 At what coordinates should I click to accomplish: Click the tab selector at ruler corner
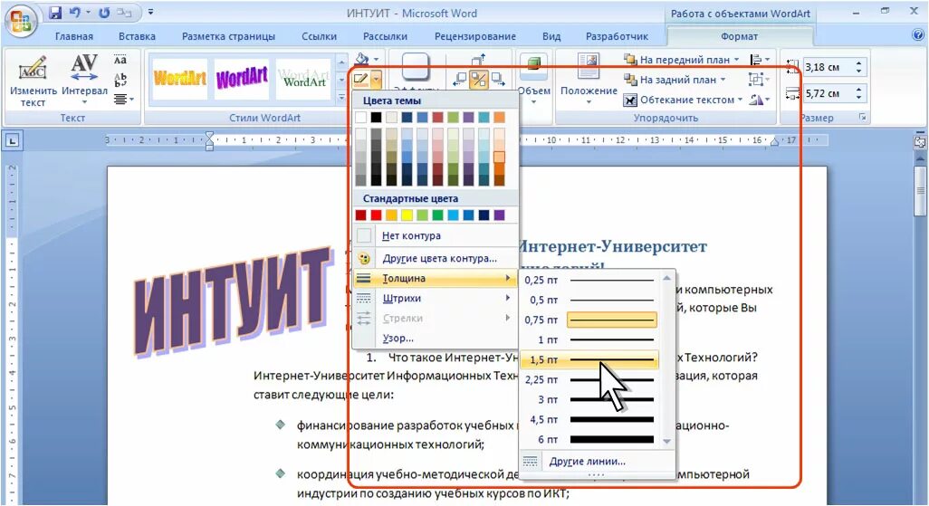click(x=13, y=140)
